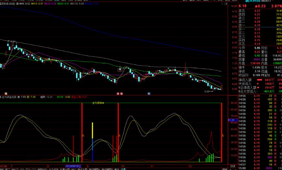The height and width of the screenshot is (170, 282).
Task: Click the 外盘 238160 value
Action: pos(255,63)
